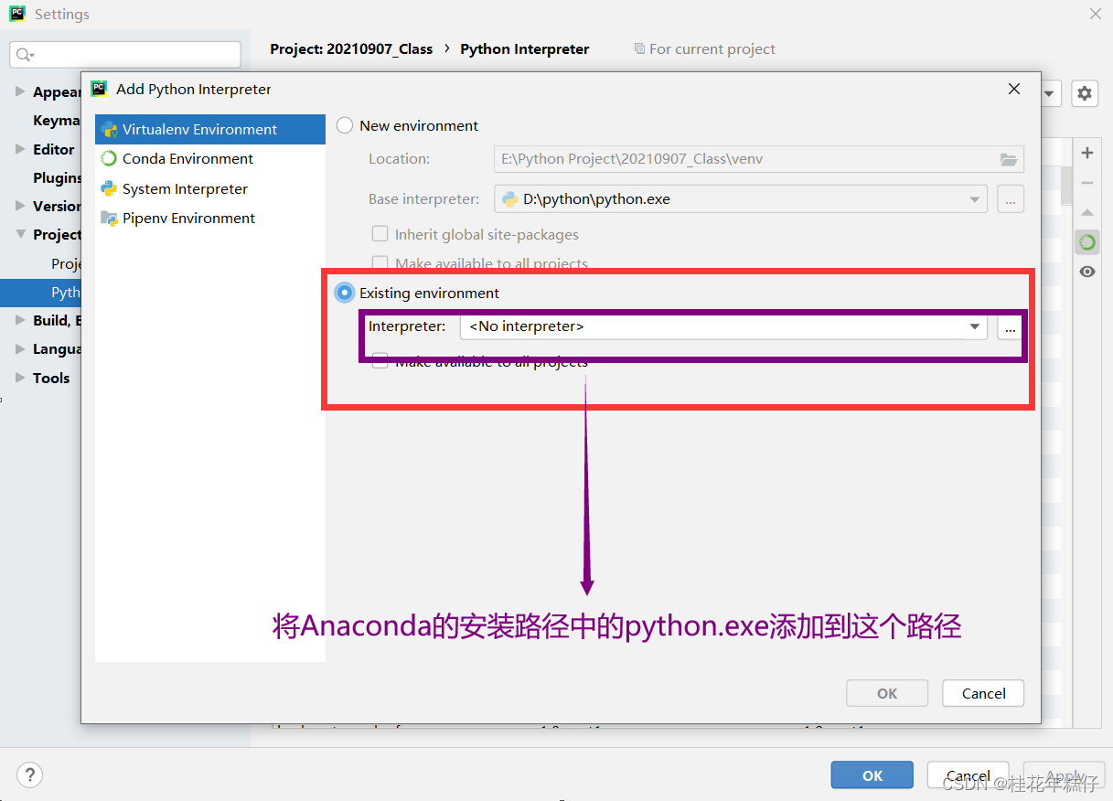
Task: Open the interpreter gear settings icon
Action: point(1085,92)
